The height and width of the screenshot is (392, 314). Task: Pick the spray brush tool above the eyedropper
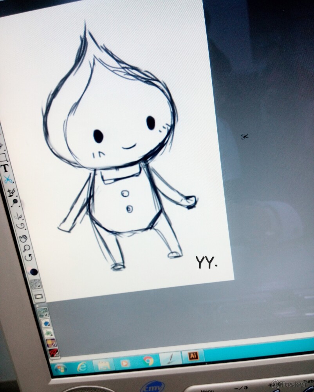tap(11, 192)
